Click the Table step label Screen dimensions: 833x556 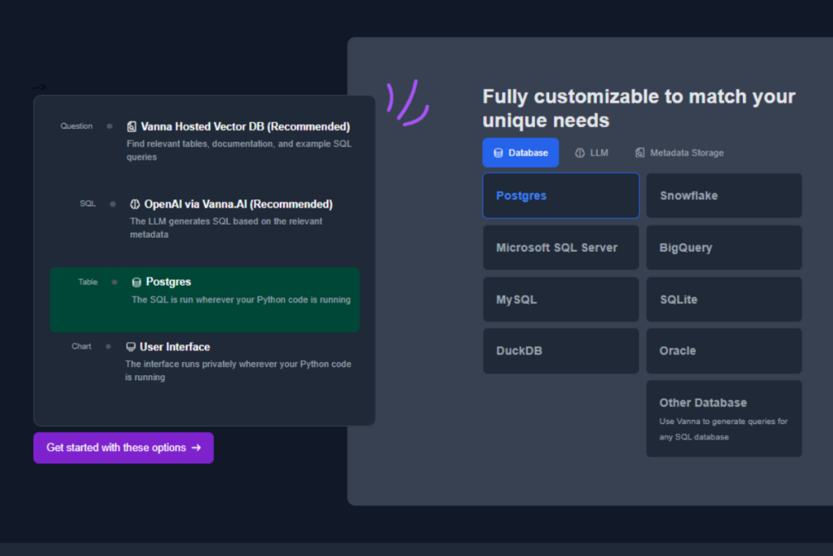coord(88,282)
